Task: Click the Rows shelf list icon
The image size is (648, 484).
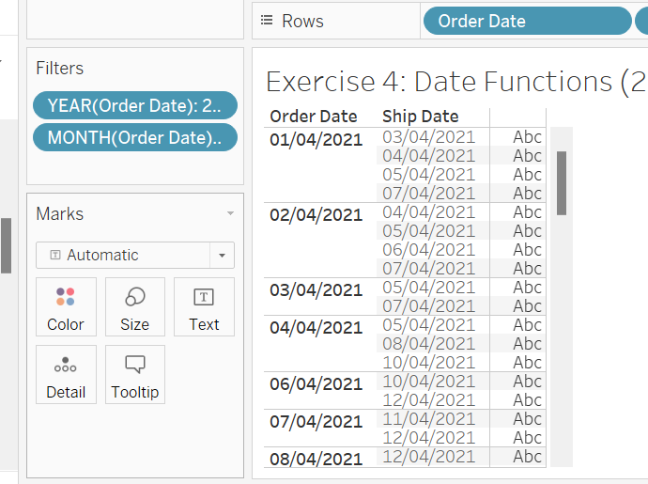Action: click(x=267, y=21)
